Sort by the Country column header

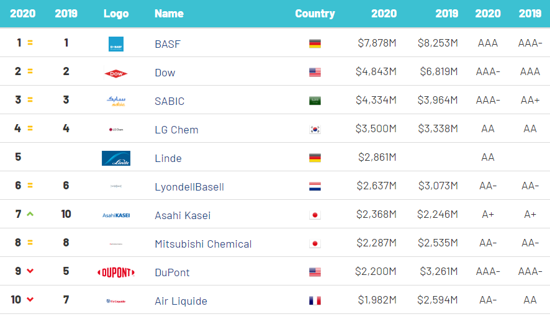[x=315, y=14]
